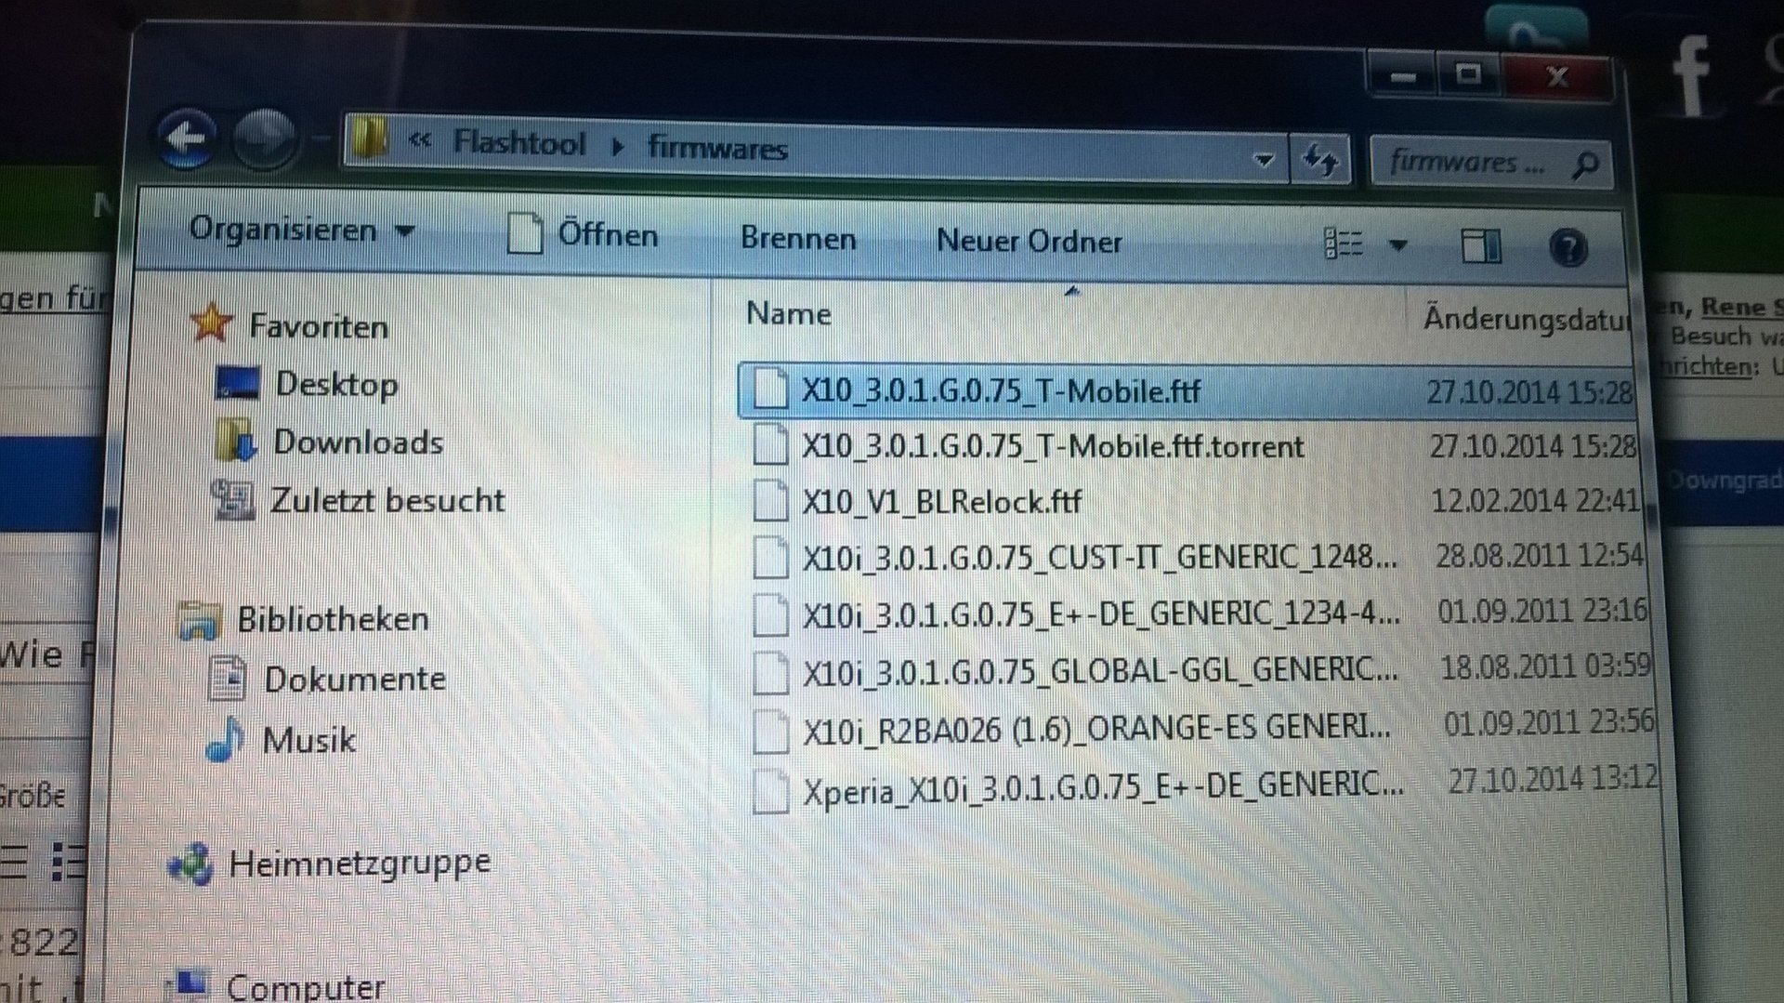
Task: Select Computer in navigation pane
Action: coord(306,986)
